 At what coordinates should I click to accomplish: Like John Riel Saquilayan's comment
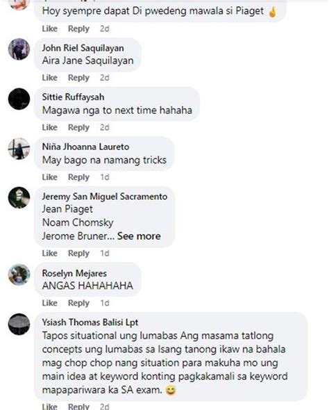coord(49,78)
